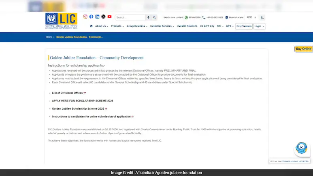Click the LIC logo

pos(61,21)
